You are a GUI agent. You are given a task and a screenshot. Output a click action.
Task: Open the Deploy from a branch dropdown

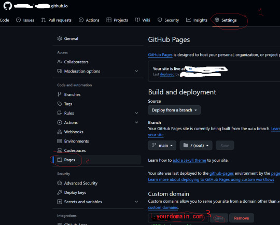point(174,110)
